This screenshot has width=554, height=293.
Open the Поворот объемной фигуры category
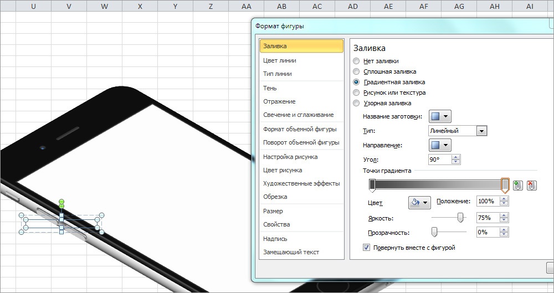click(x=301, y=142)
